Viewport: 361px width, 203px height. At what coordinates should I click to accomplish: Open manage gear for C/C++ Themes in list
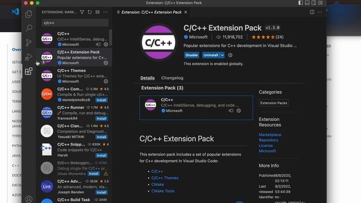coord(106,81)
